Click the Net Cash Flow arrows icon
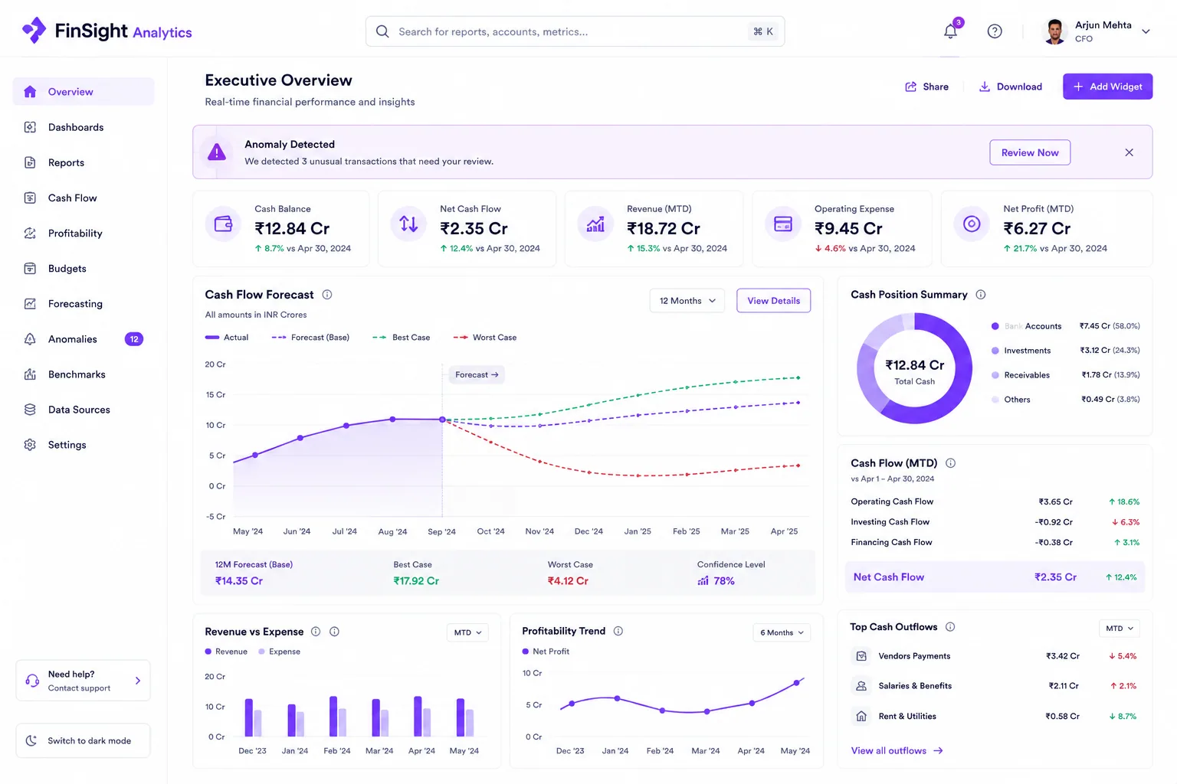The width and height of the screenshot is (1177, 784). pos(408,224)
